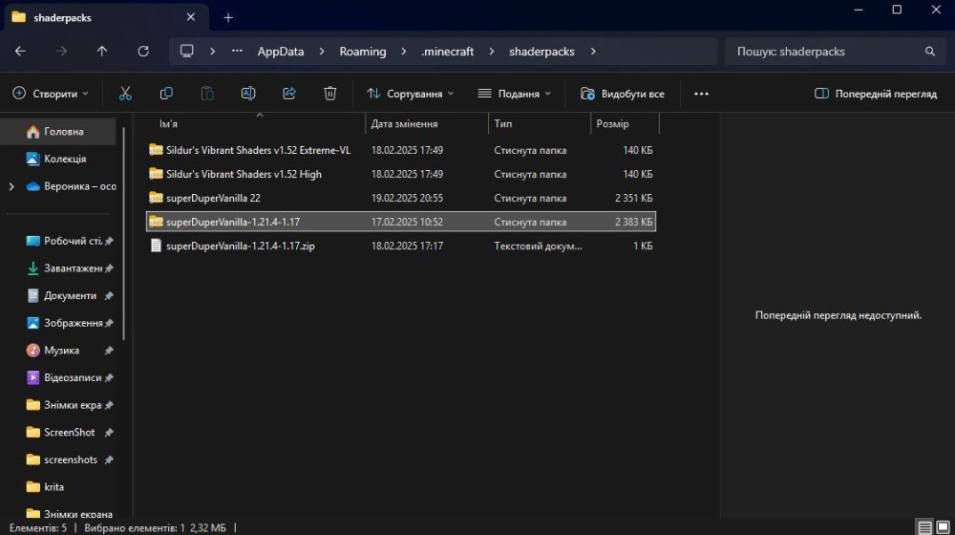Open a new tab with plus button
955x535 pixels.
228,17
